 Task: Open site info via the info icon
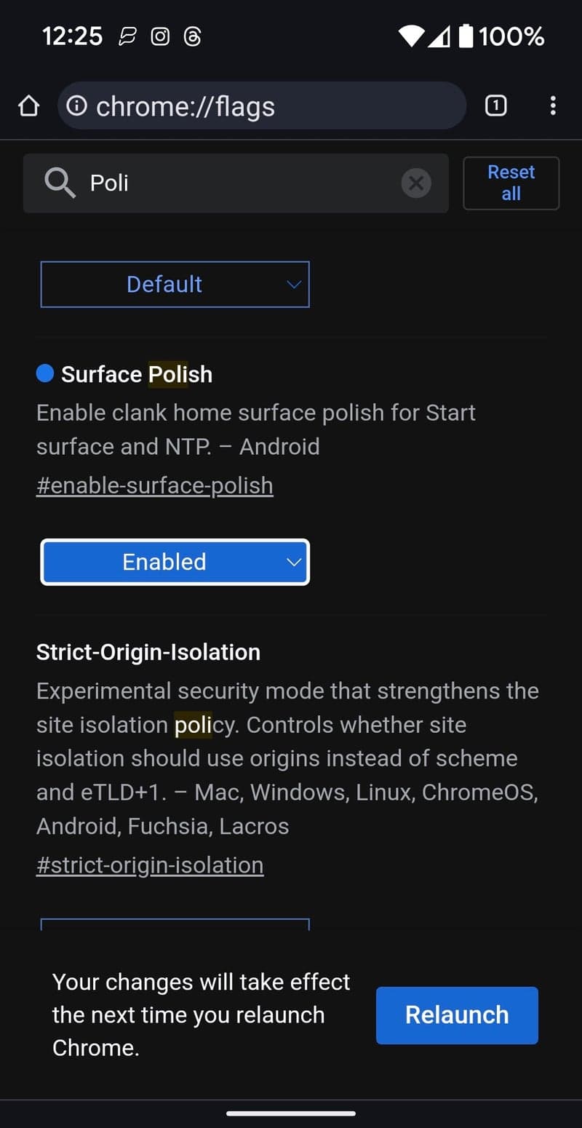76,106
